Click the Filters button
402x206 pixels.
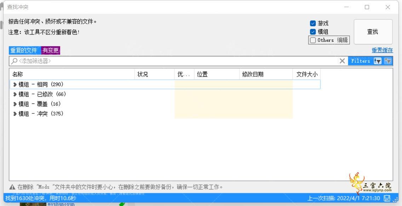[361, 61]
